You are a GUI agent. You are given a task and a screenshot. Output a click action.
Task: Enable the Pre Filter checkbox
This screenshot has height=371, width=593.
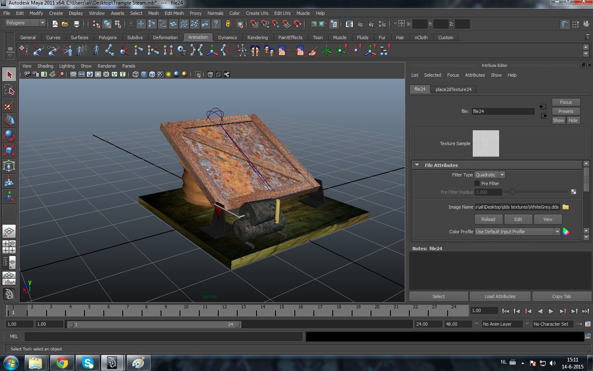(x=477, y=183)
